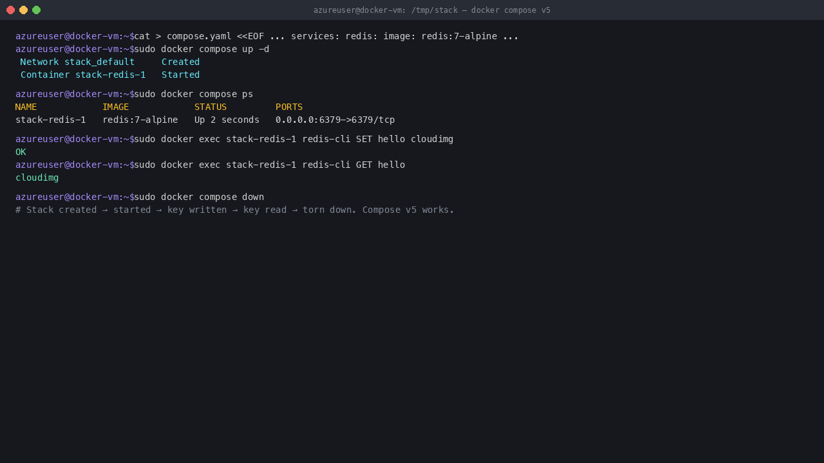The width and height of the screenshot is (824, 463).
Task: Click the 'sudo docker compose up -d' command
Action: [201, 49]
